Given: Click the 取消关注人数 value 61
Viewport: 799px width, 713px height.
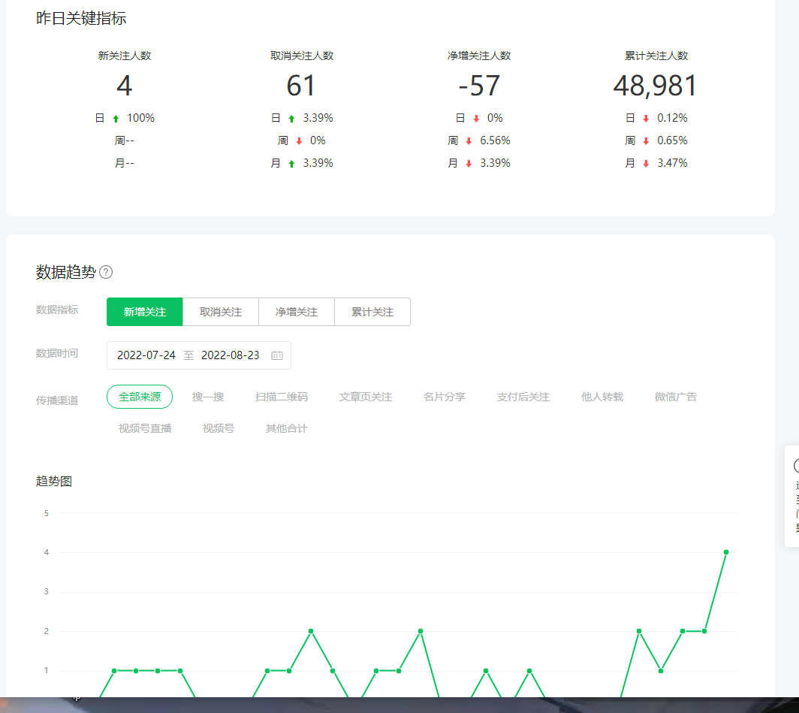Looking at the screenshot, I should coord(301,86).
